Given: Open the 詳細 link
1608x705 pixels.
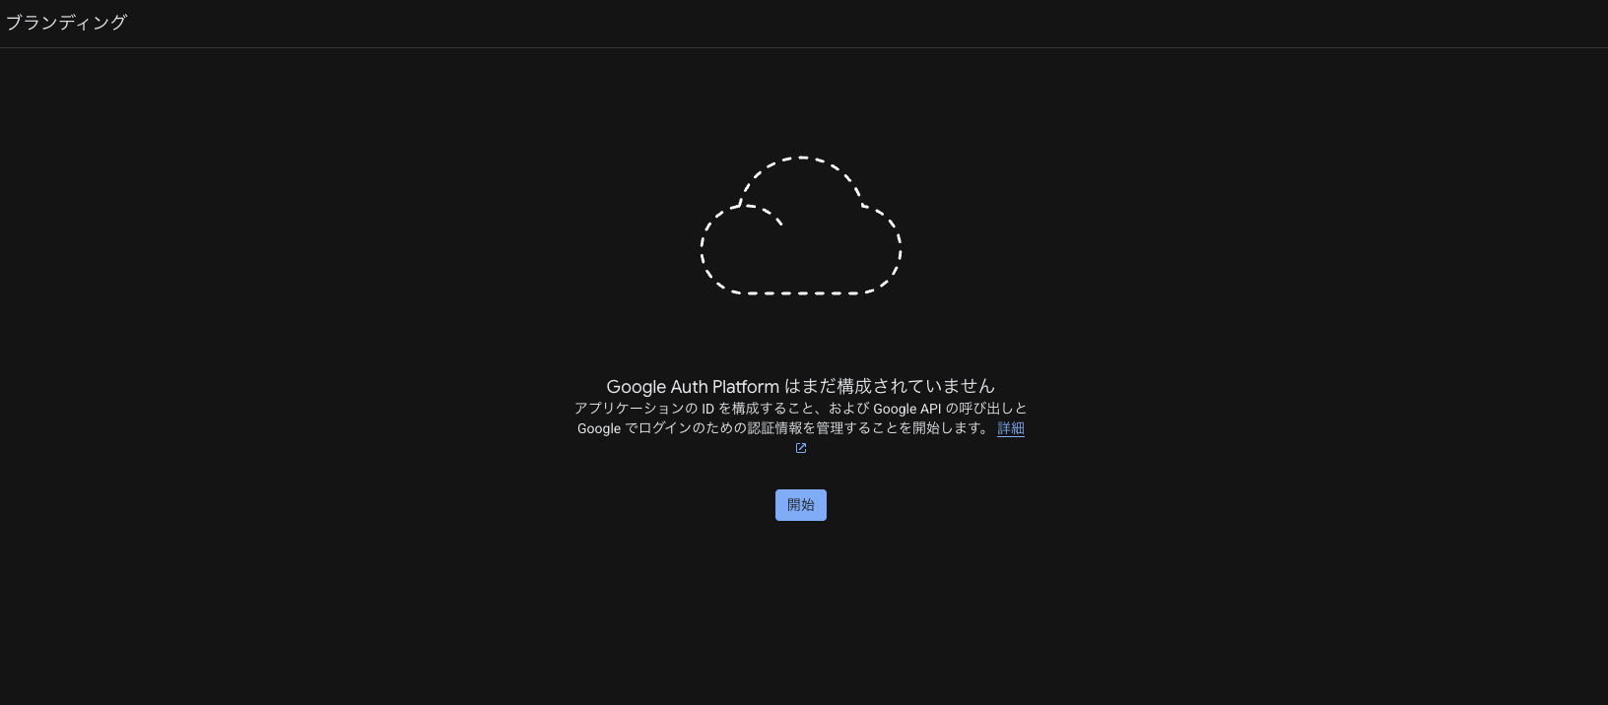Looking at the screenshot, I should 1010,428.
